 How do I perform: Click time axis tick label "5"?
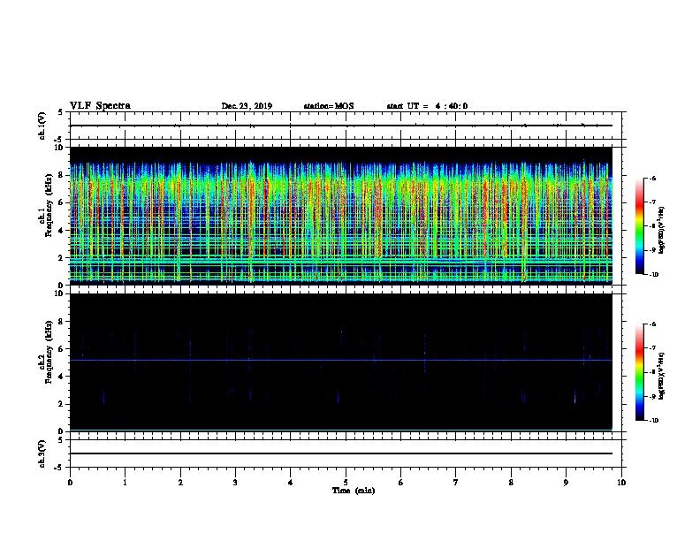[346, 482]
